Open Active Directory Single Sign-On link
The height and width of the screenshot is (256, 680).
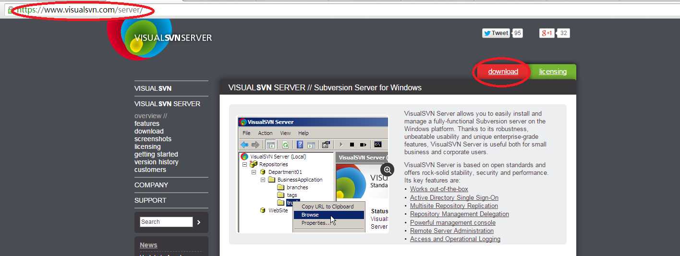coord(454,197)
